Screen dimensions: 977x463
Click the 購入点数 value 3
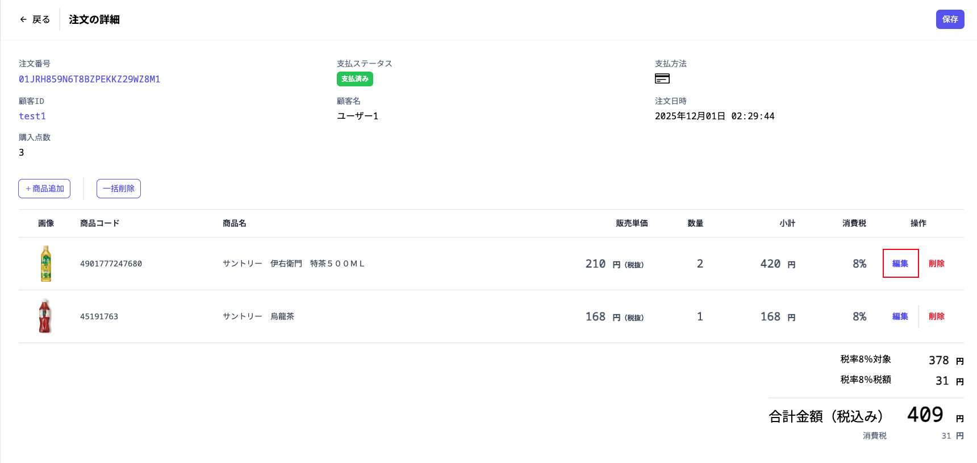tap(22, 152)
